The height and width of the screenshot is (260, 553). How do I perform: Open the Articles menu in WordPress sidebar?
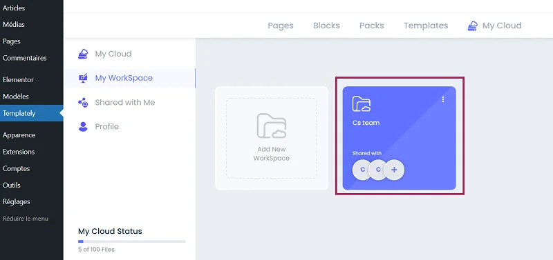(14, 8)
